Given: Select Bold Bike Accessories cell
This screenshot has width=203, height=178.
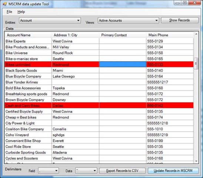Looking at the screenshot, I should (28, 88).
